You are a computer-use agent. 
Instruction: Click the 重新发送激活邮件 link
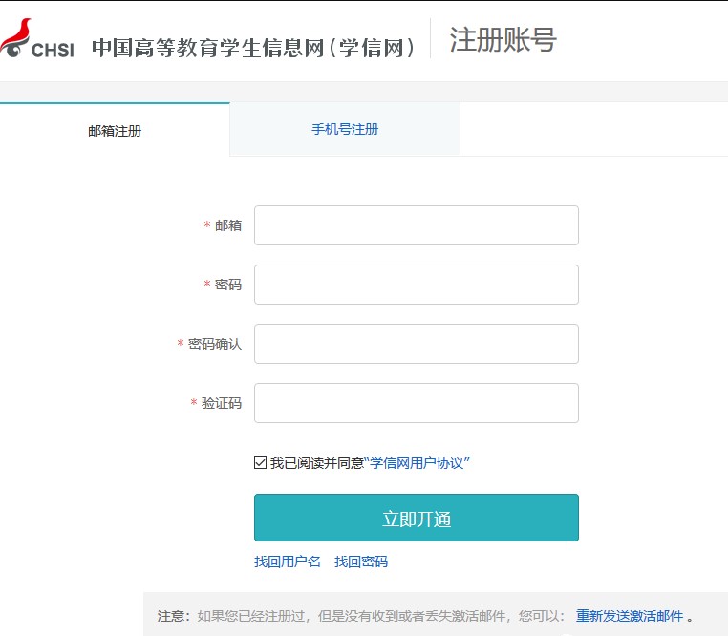tap(630, 616)
